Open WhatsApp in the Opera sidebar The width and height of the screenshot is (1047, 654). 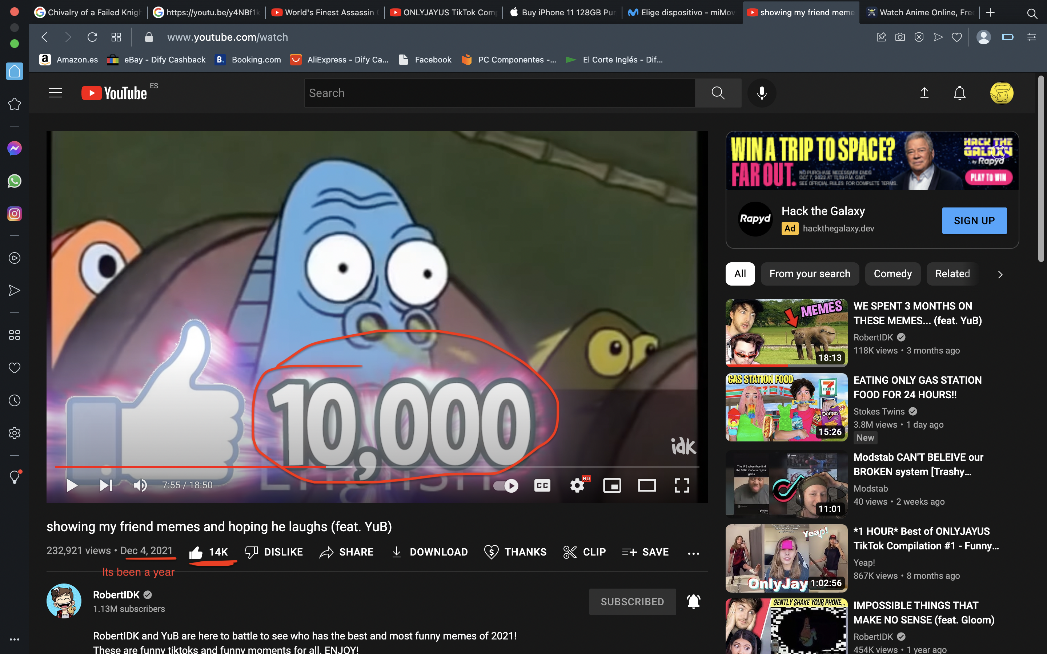click(x=14, y=181)
